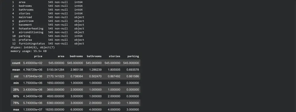Viewport: 296px width, 112px height.
Task: Click the 'max' row label
Action: coord(16,110)
